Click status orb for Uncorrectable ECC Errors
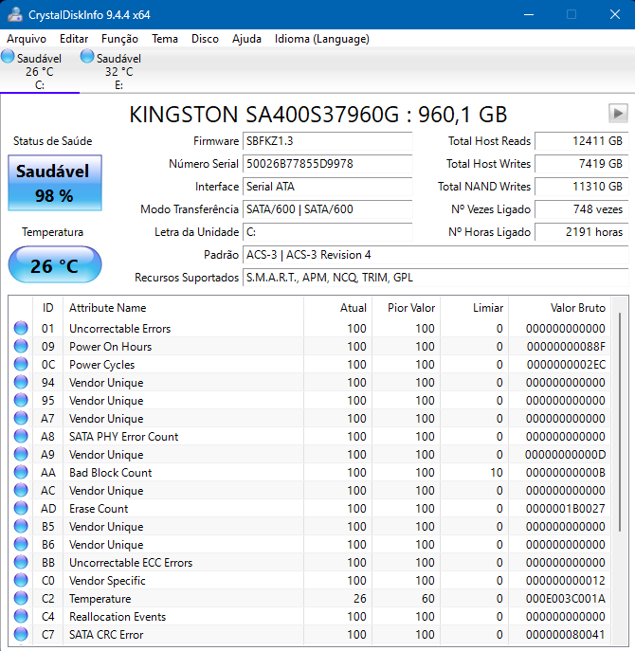The width and height of the screenshot is (635, 651). point(21,562)
